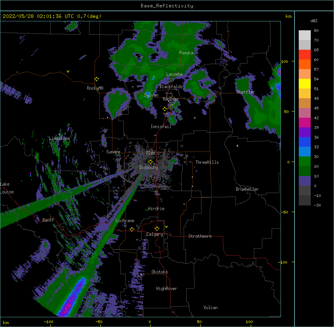The height and width of the screenshot is (327, 334).
Task: Pick the magenta 39-42 dBZ legend swatch
Action: click(x=305, y=122)
